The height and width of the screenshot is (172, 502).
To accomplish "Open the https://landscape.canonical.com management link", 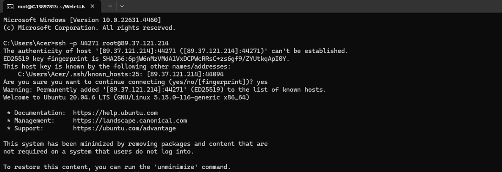I will tap(130, 121).
